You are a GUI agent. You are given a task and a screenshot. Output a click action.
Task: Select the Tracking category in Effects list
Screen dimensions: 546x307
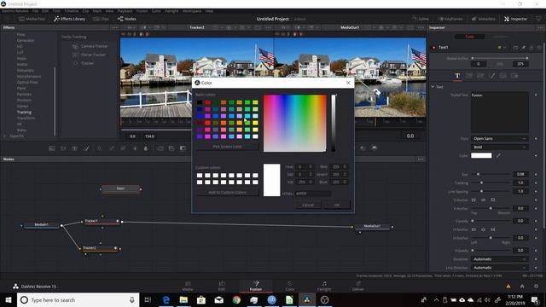[24, 112]
